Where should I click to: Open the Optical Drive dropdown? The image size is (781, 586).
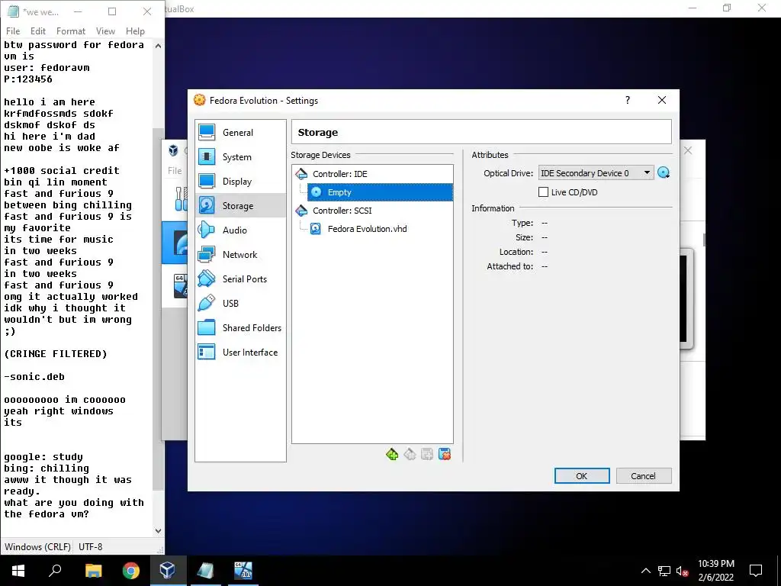(596, 173)
